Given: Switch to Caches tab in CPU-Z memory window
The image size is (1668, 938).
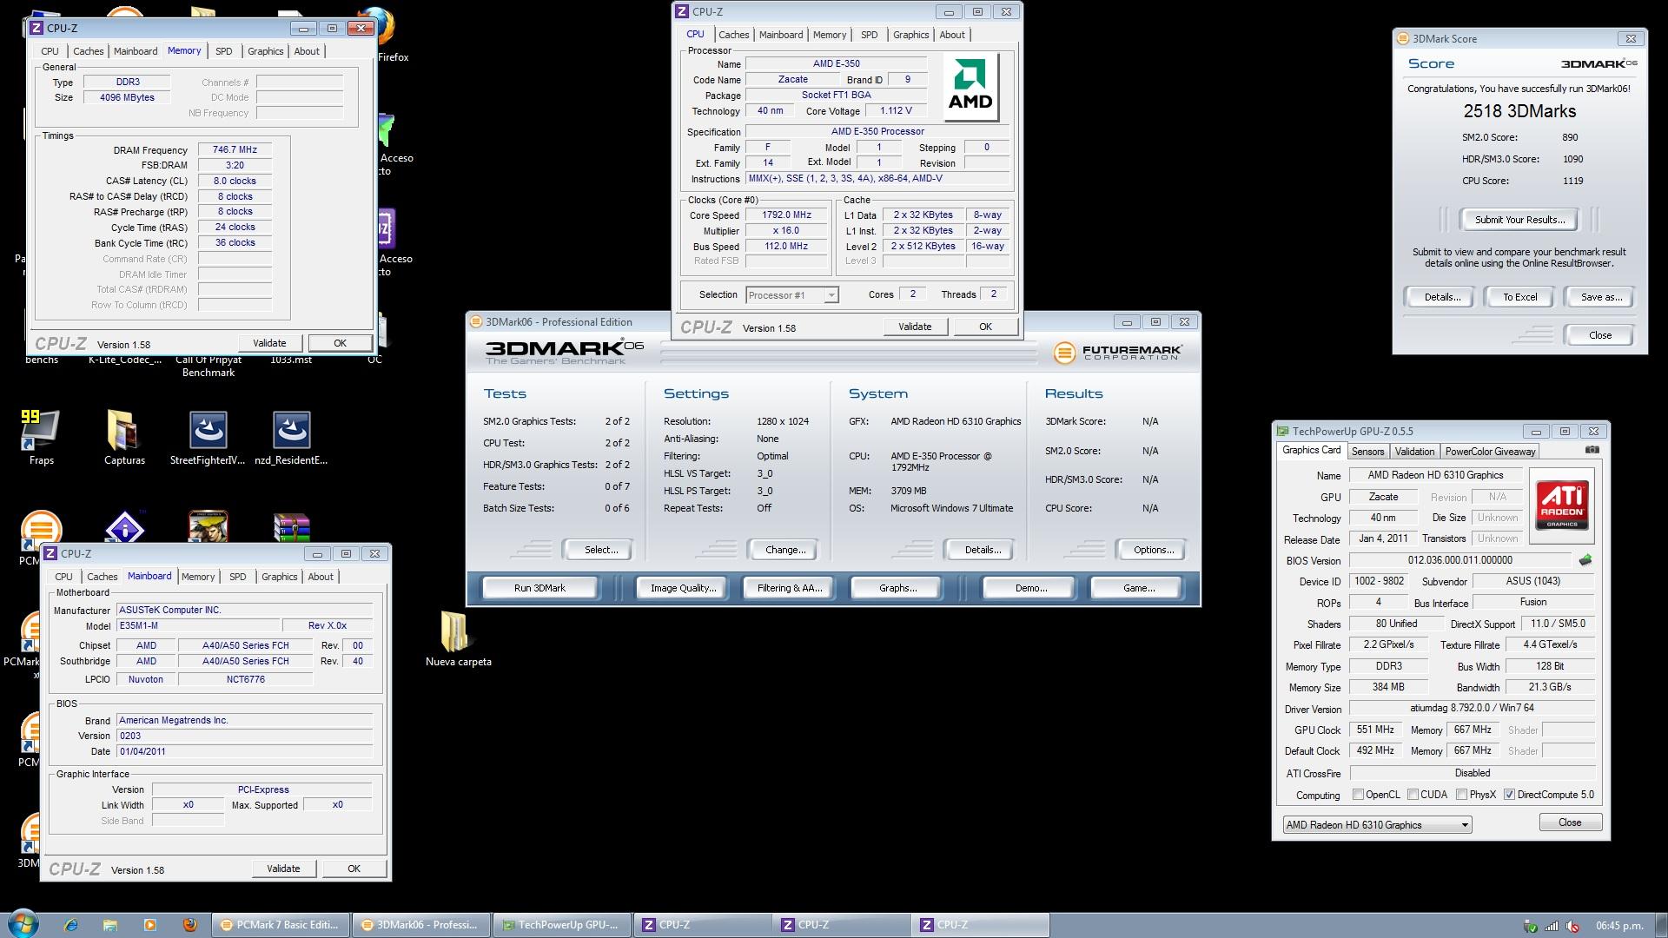Looking at the screenshot, I should 88,51.
